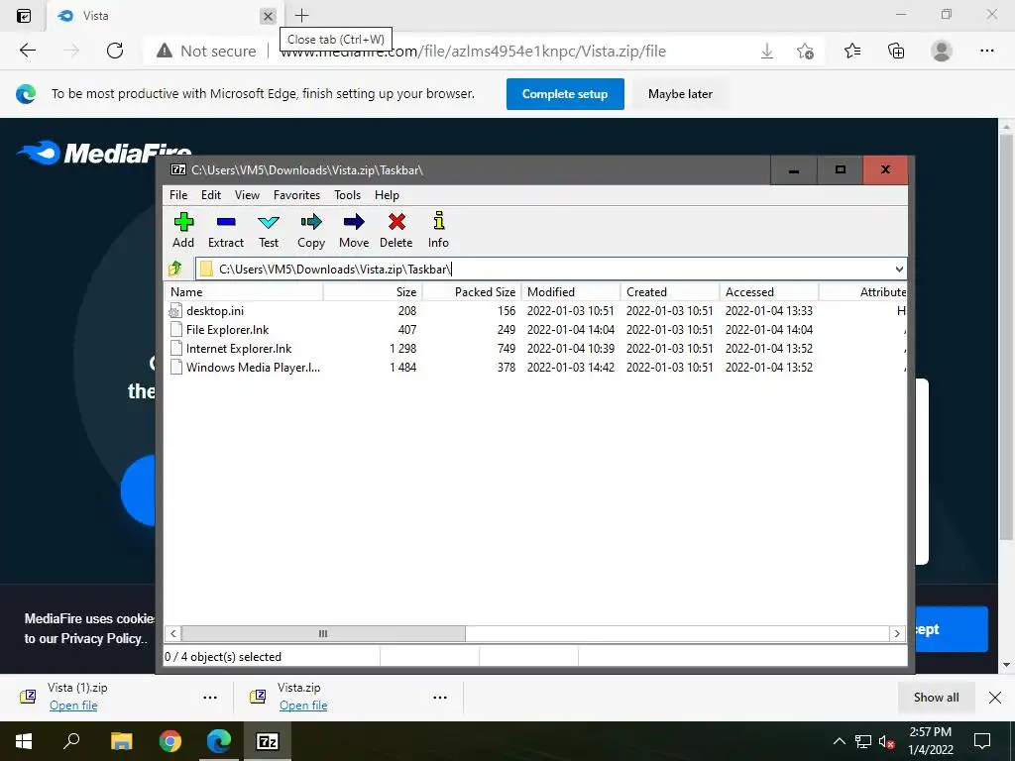Image resolution: width=1015 pixels, height=761 pixels.
Task: Click Complete setup button in Edge
Action: pyautogui.click(x=565, y=94)
